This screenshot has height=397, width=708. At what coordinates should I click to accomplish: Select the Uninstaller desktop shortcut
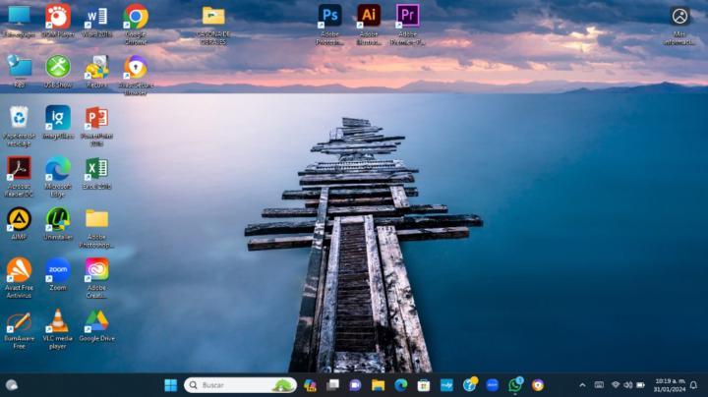58,223
